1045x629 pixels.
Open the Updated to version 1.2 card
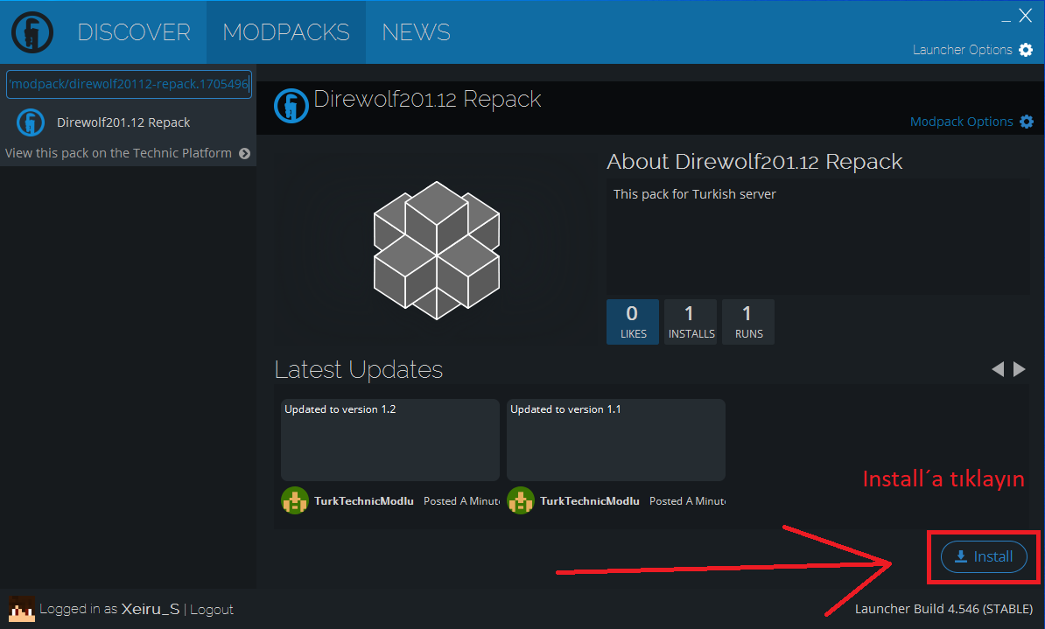389,440
